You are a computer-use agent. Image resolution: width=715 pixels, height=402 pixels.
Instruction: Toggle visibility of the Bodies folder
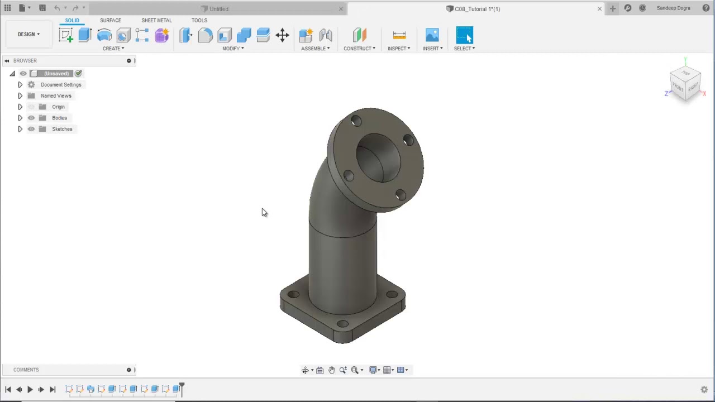pyautogui.click(x=31, y=118)
